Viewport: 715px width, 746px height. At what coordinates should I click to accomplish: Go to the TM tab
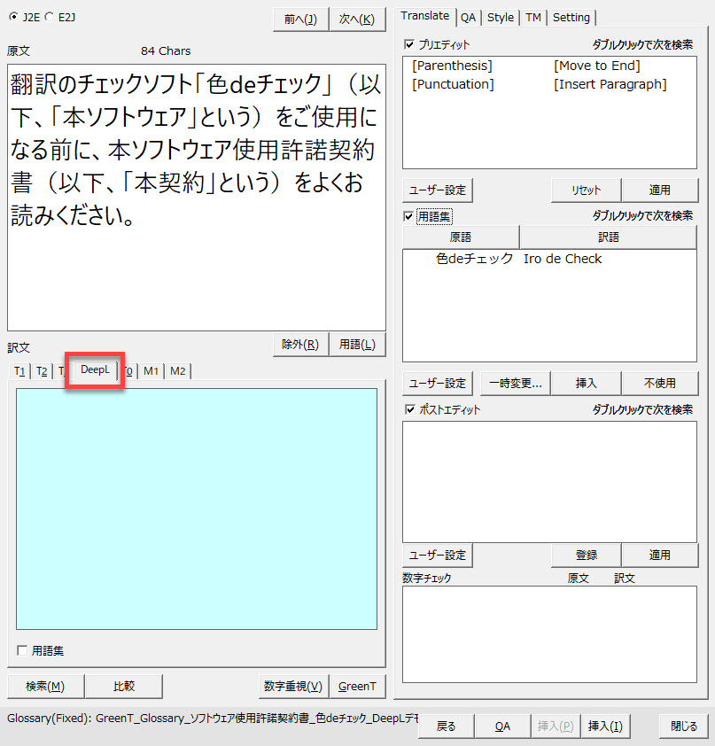[x=533, y=18]
